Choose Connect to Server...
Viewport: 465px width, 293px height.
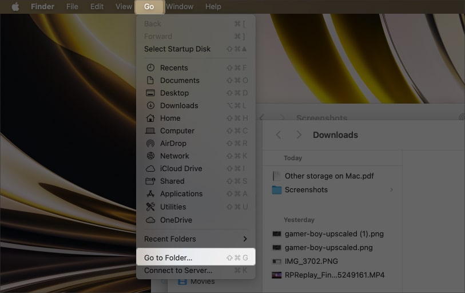click(x=196, y=271)
